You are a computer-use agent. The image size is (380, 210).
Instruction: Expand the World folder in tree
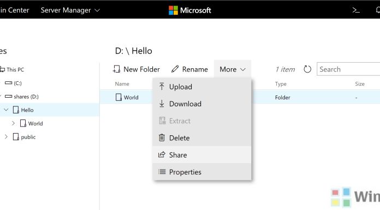[x=13, y=123]
